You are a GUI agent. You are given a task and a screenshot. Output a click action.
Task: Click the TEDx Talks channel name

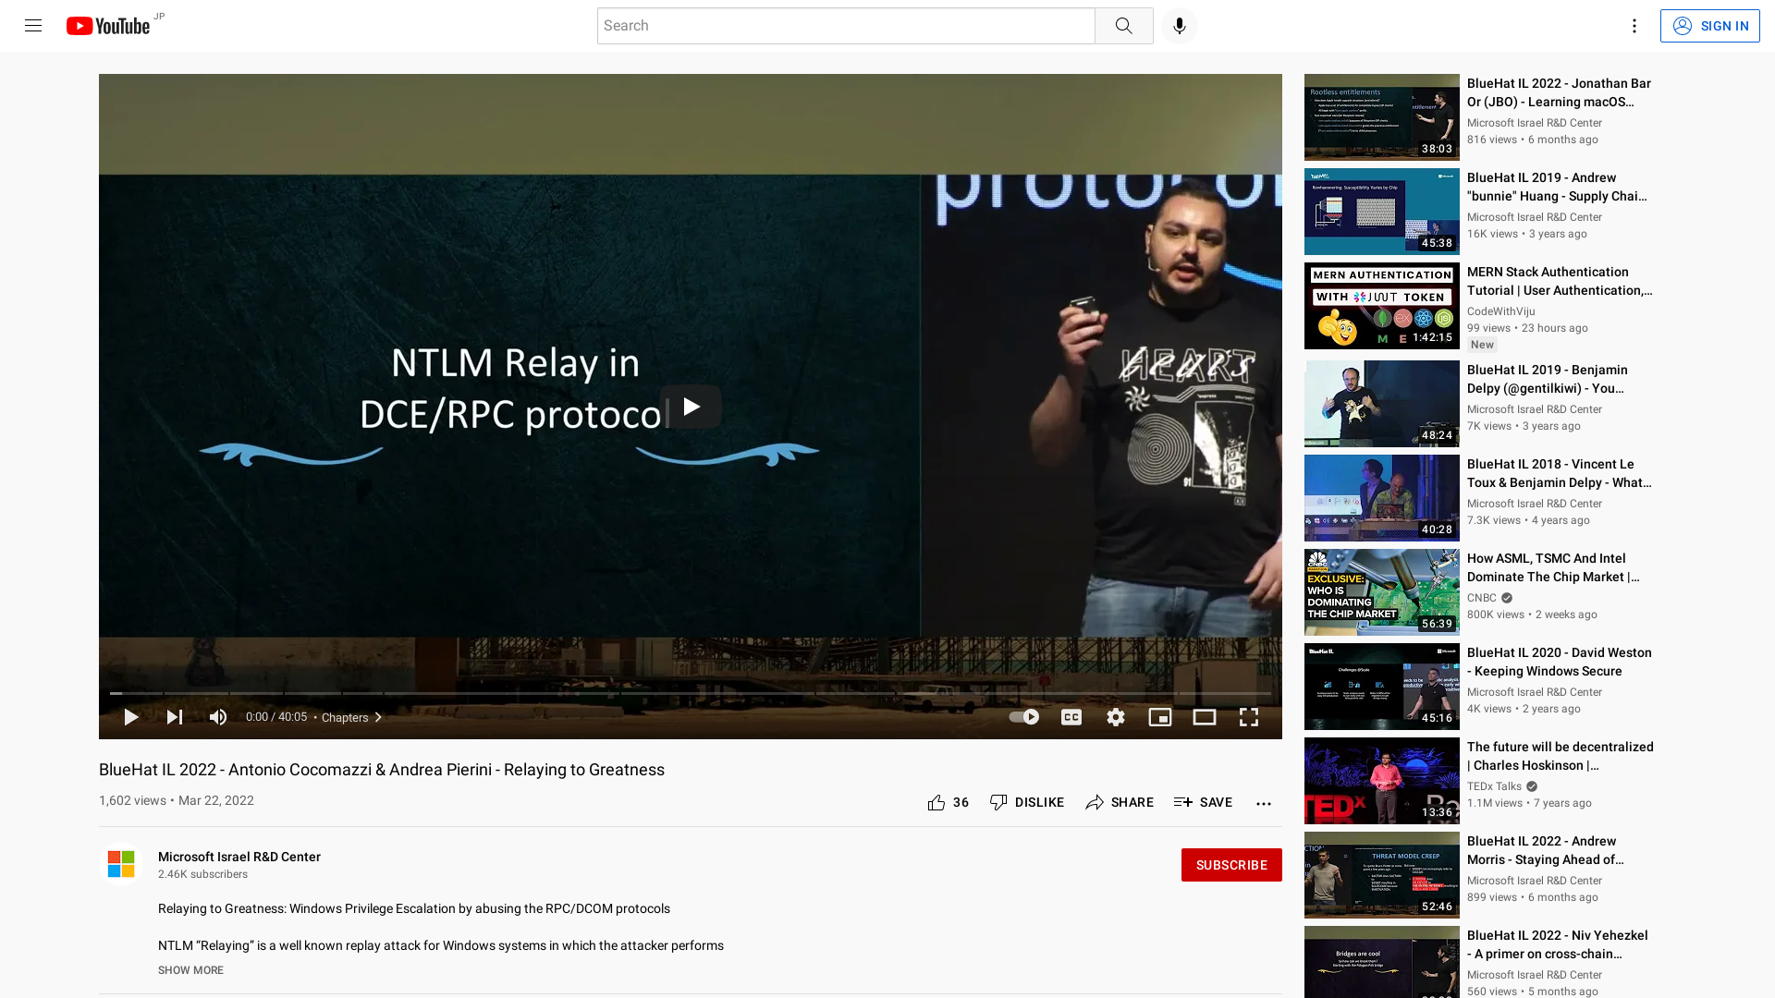(x=1494, y=786)
